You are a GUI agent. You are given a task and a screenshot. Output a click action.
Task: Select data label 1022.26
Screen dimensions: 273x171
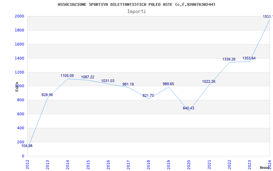coord(209,81)
